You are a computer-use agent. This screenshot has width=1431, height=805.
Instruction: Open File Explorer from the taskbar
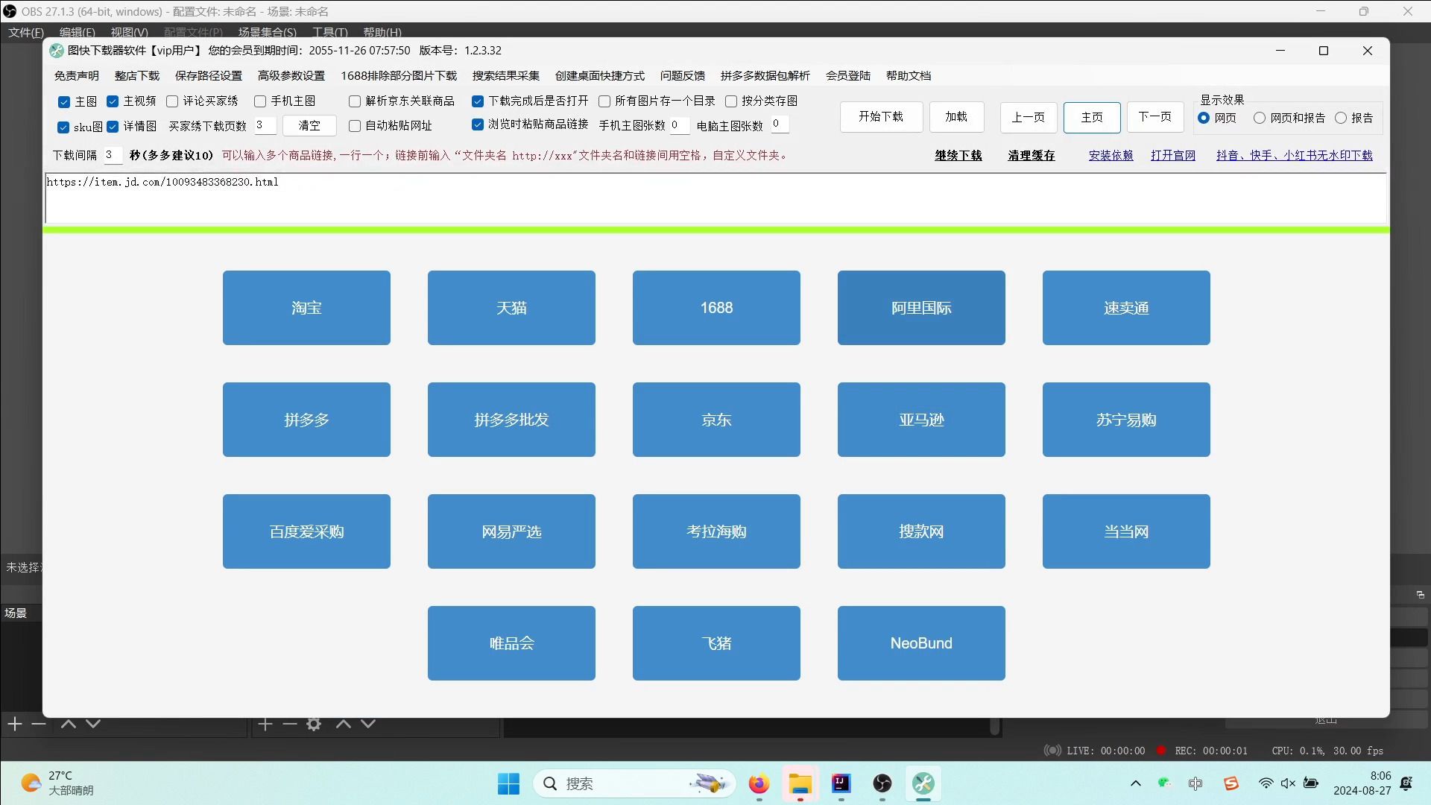click(800, 783)
